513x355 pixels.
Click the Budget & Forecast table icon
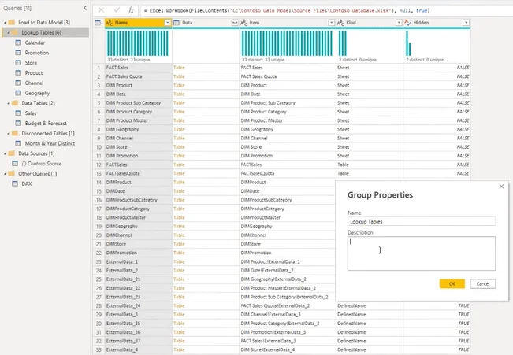point(18,124)
